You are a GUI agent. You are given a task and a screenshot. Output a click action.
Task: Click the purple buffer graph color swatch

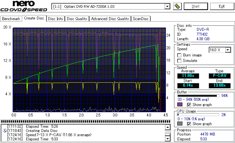pyautogui.click(x=180, y=104)
